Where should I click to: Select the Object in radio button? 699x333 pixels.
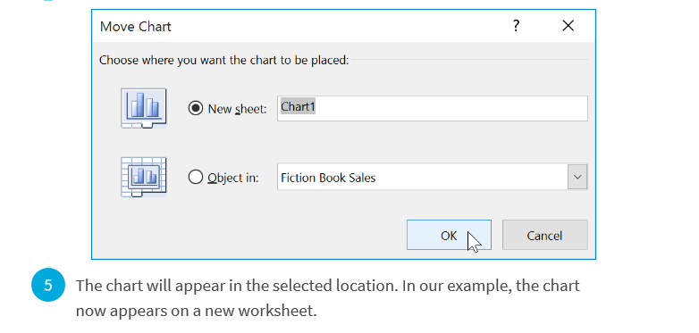(x=195, y=177)
